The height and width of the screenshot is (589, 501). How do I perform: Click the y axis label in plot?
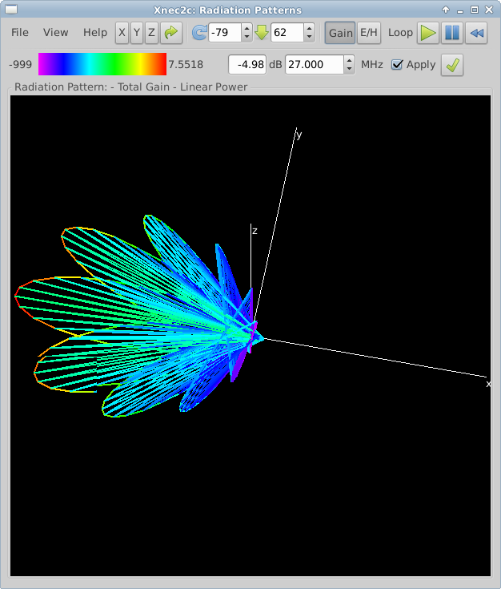click(299, 135)
